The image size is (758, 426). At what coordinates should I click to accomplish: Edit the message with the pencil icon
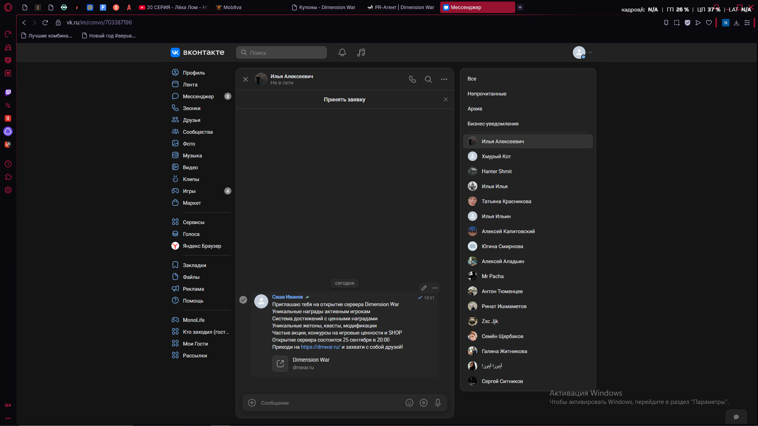tap(424, 288)
